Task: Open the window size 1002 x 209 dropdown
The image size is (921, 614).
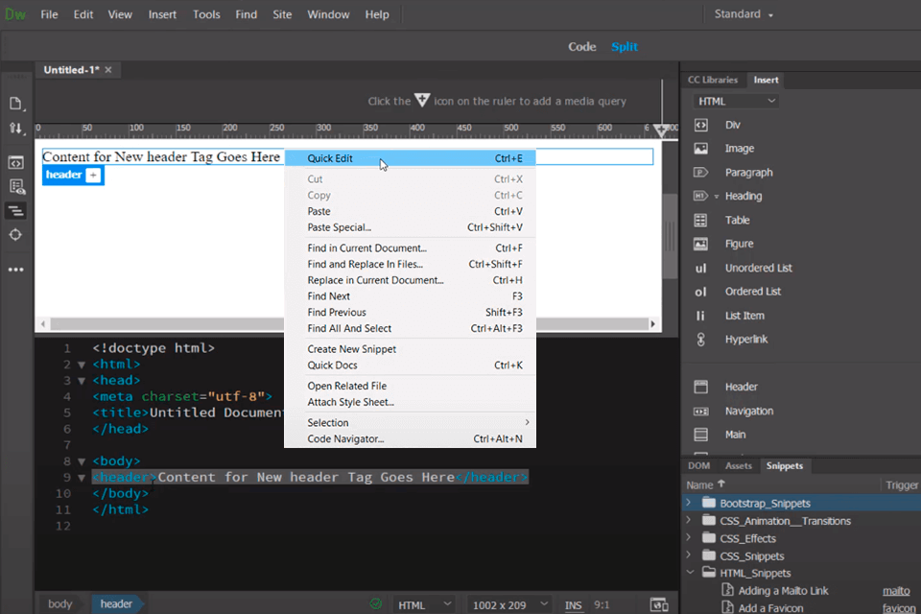Action: tap(509, 604)
